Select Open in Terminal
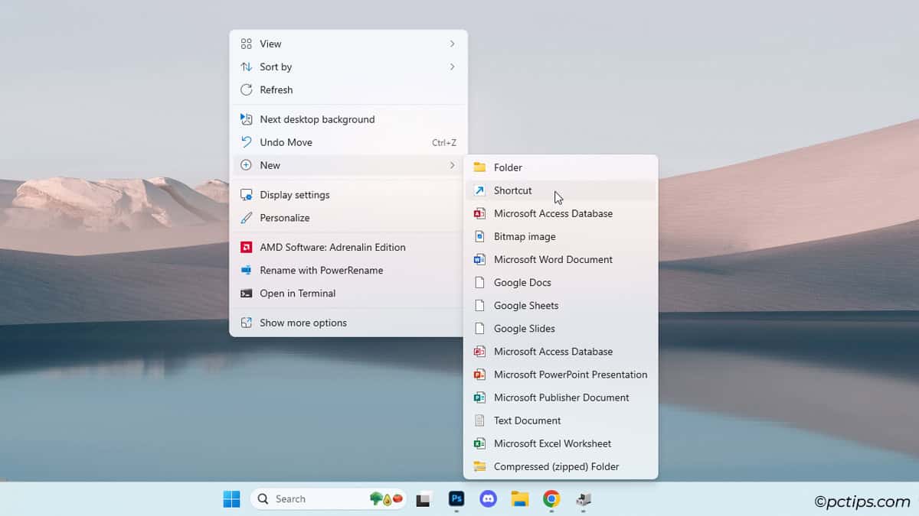919x516 pixels. pos(348,294)
